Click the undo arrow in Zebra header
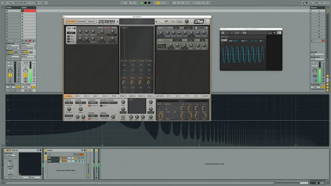This screenshot has height=186, width=331. click(162, 22)
